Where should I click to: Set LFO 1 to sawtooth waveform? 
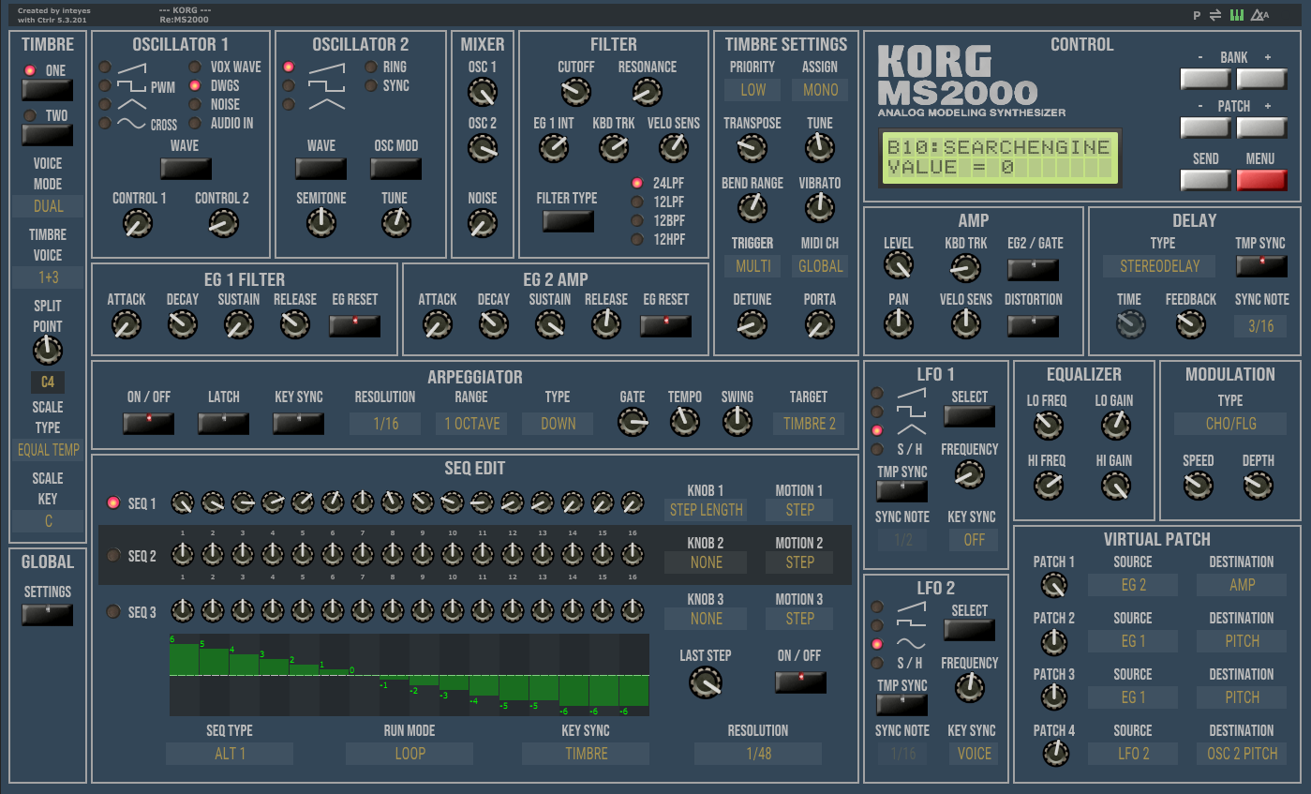pos(877,394)
